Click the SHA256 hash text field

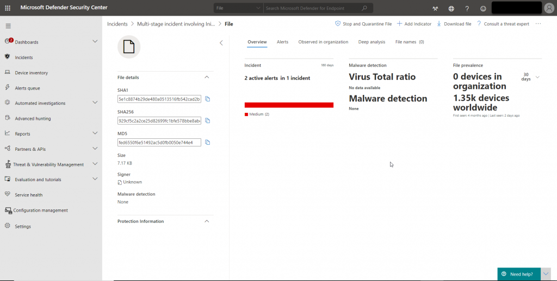point(159,120)
